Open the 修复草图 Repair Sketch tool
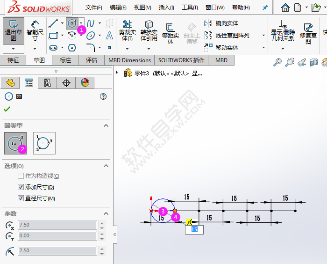Image resolution: width=327 pixels, height=264 pixels. point(308,33)
